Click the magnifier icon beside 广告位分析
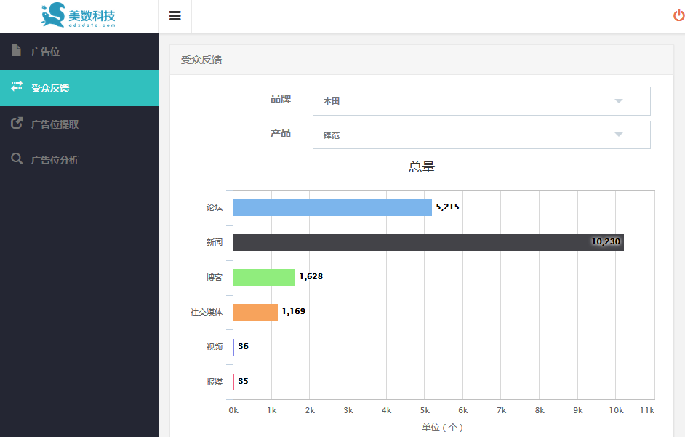This screenshot has width=685, height=437. point(17,159)
